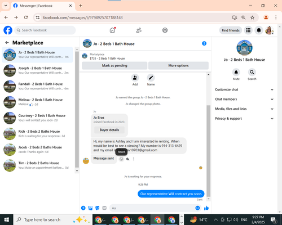Click the More options button
The width and height of the screenshot is (282, 225).
point(178,66)
